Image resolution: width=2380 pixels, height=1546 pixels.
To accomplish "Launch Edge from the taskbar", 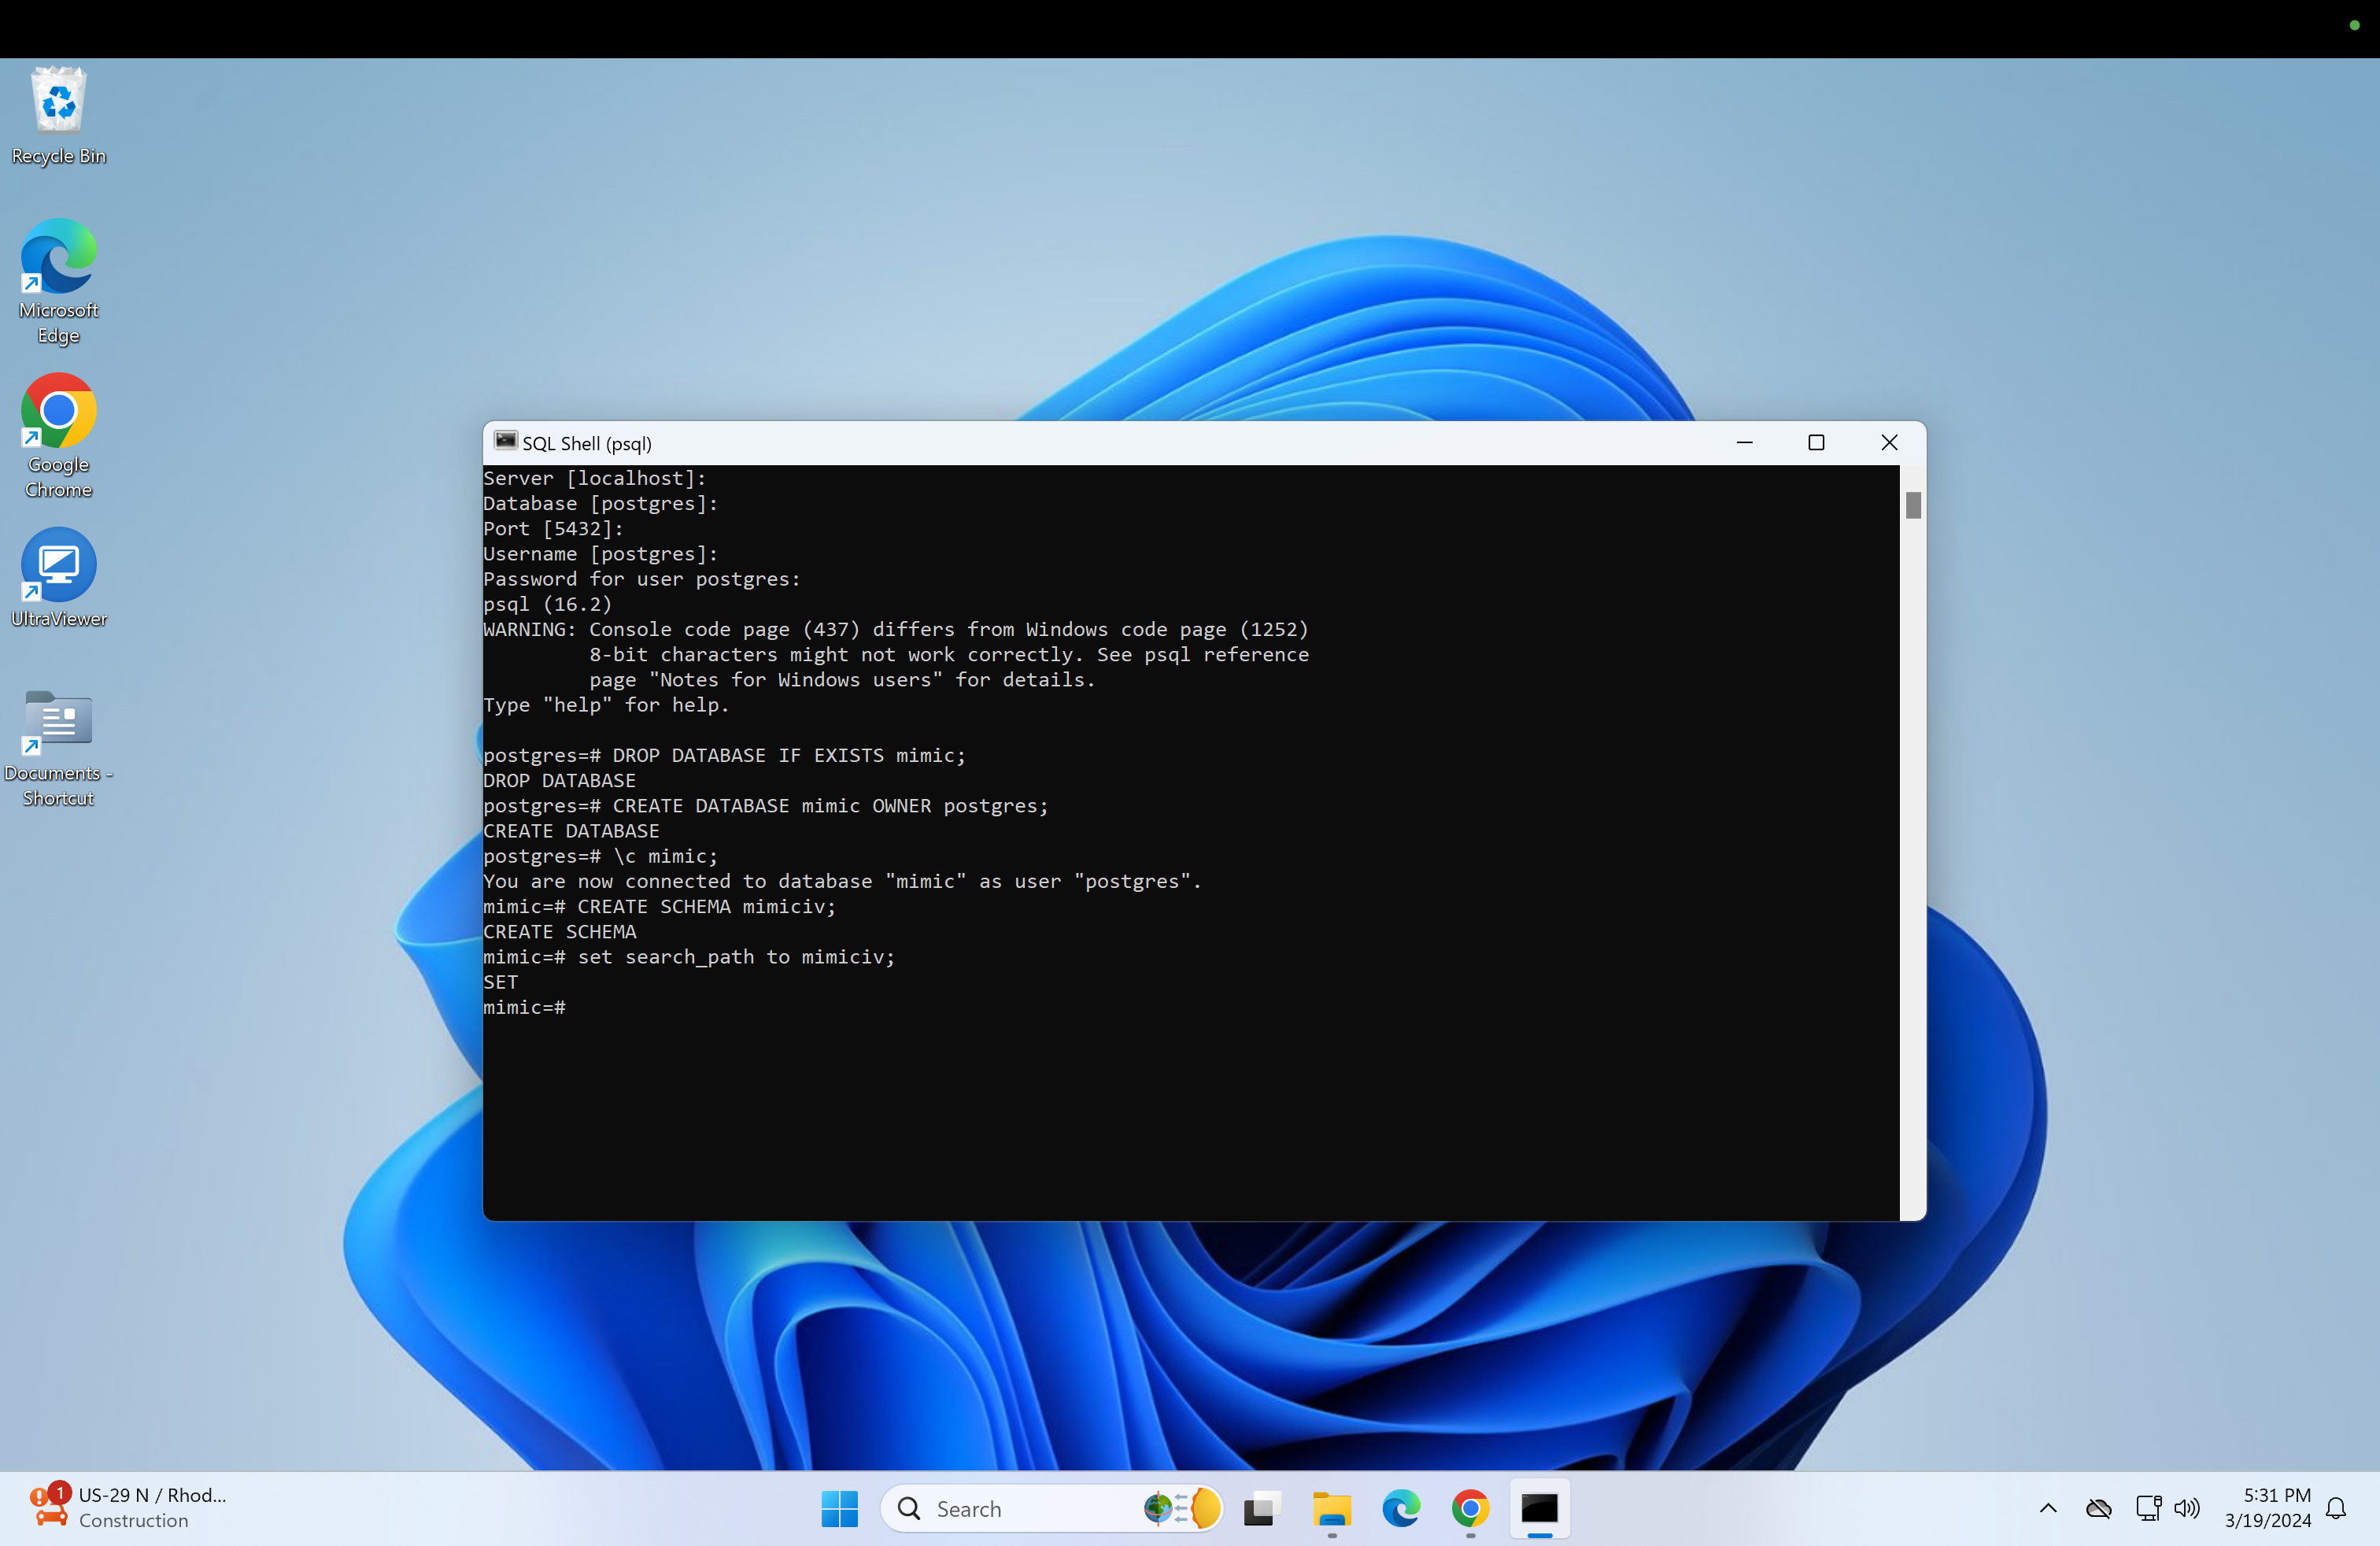I will point(1401,1508).
